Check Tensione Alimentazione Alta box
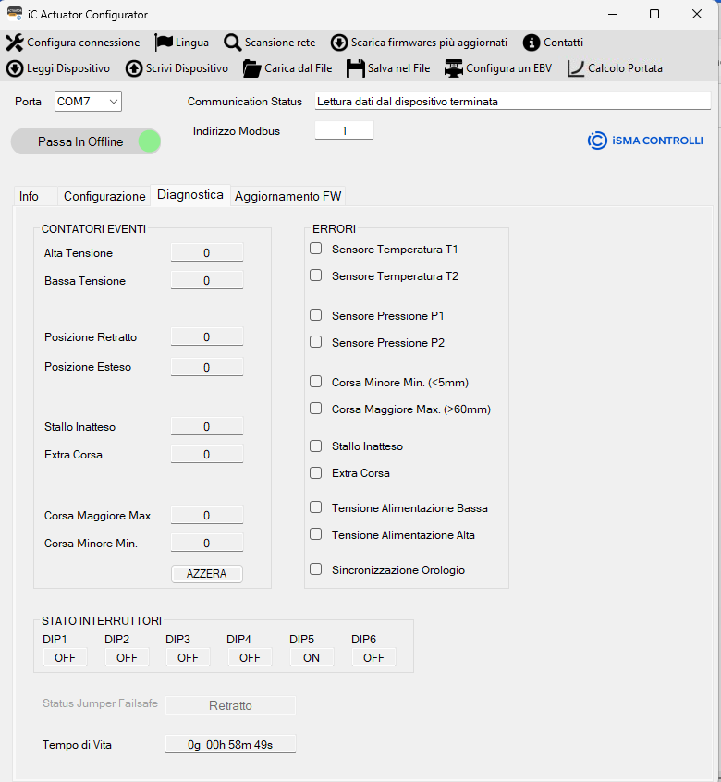The image size is (721, 782). 315,534
